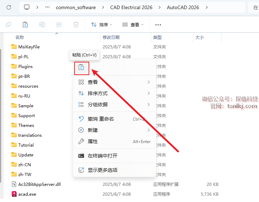Open the three-dots more options menu
The image size is (259, 202).
(x=158, y=25)
